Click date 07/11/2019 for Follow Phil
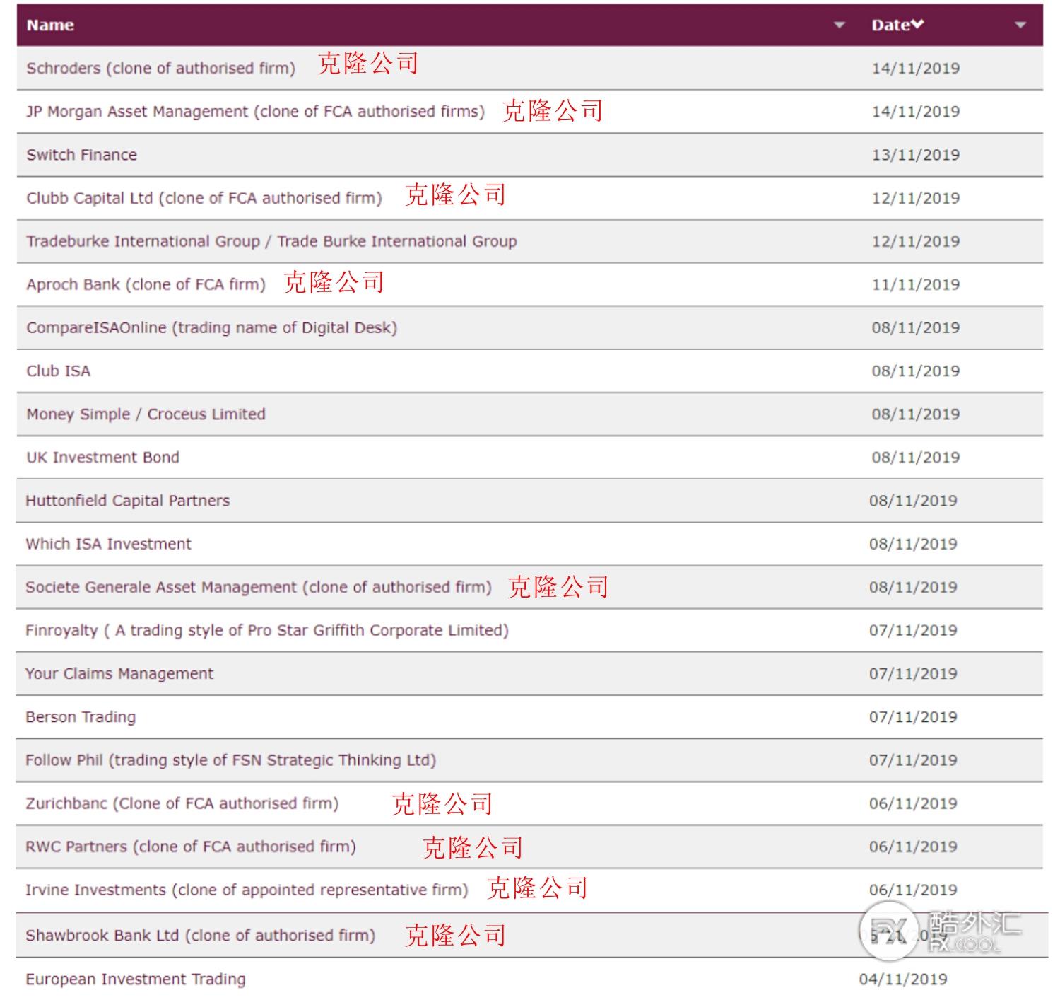 [x=913, y=760]
